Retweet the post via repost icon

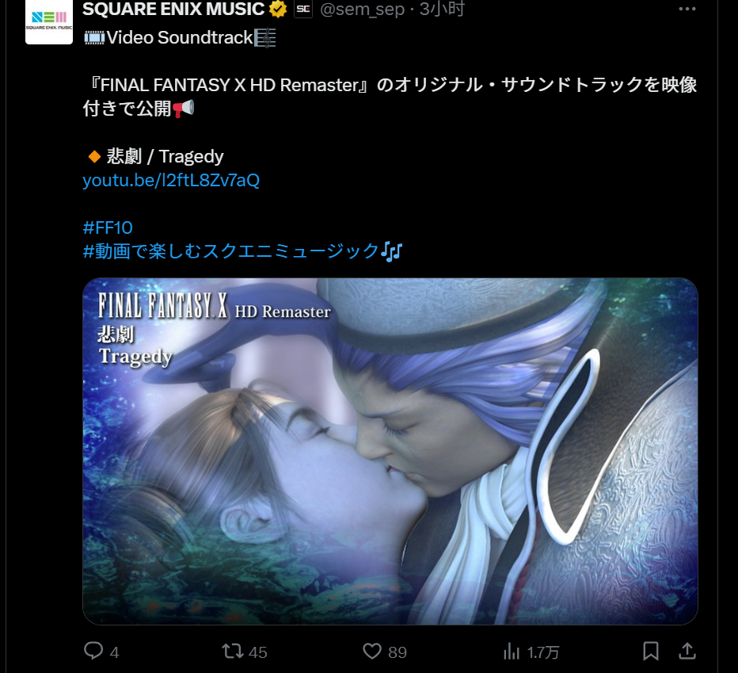(x=233, y=651)
